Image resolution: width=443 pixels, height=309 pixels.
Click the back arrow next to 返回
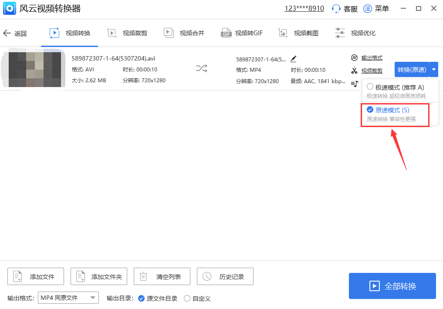(7, 34)
